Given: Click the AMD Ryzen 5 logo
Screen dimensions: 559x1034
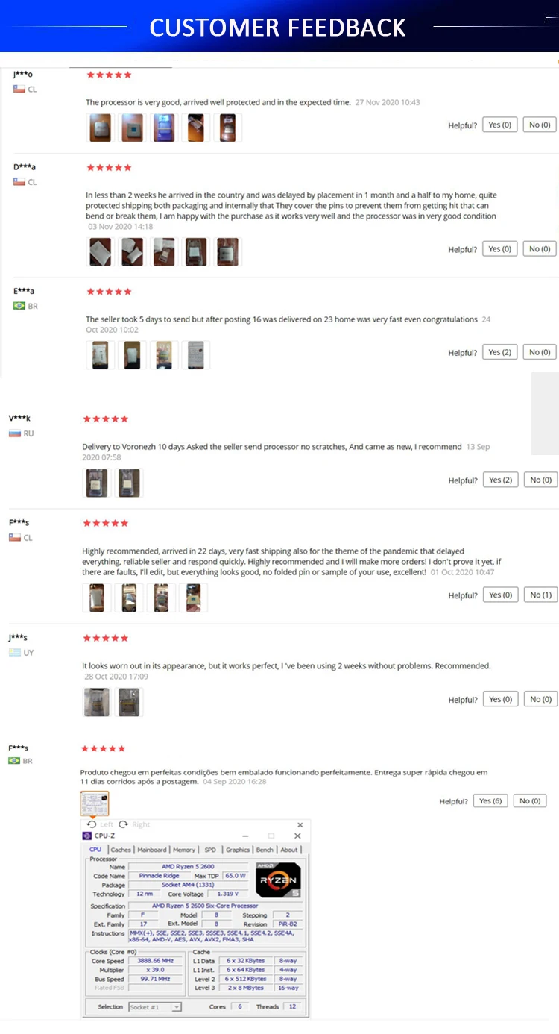Looking at the screenshot, I should click(278, 880).
